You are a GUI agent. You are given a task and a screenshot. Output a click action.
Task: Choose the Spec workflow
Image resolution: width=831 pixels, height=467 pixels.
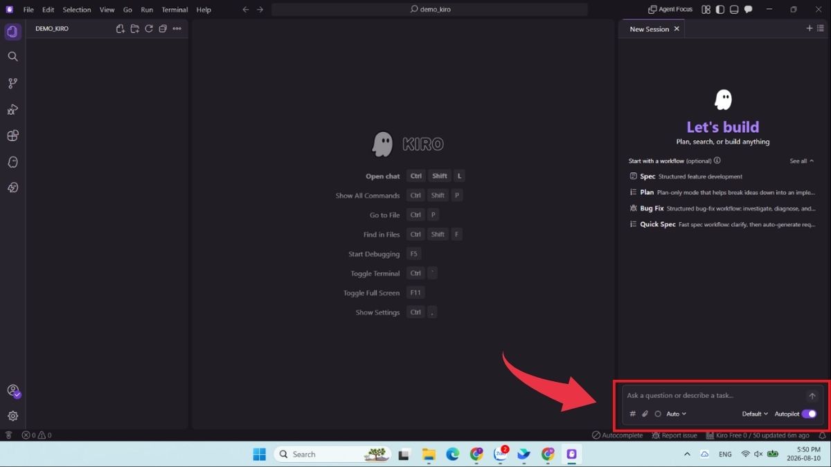pos(722,176)
